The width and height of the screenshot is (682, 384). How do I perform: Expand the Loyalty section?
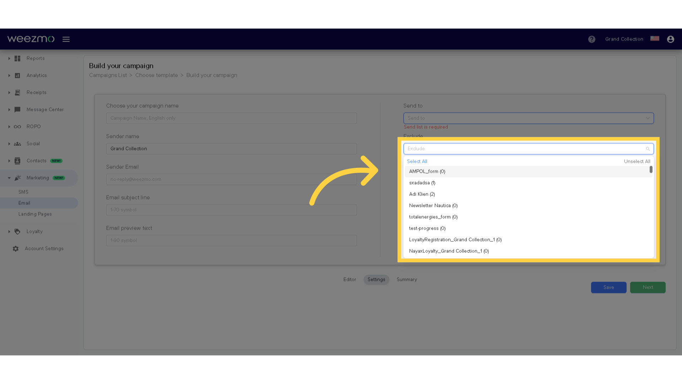[x=9, y=231]
